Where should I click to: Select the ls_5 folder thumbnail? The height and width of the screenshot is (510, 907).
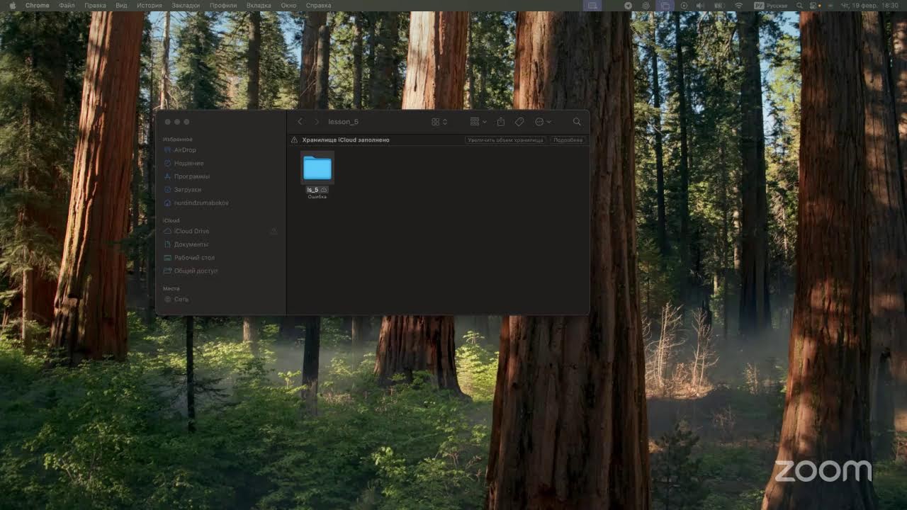coord(317,168)
